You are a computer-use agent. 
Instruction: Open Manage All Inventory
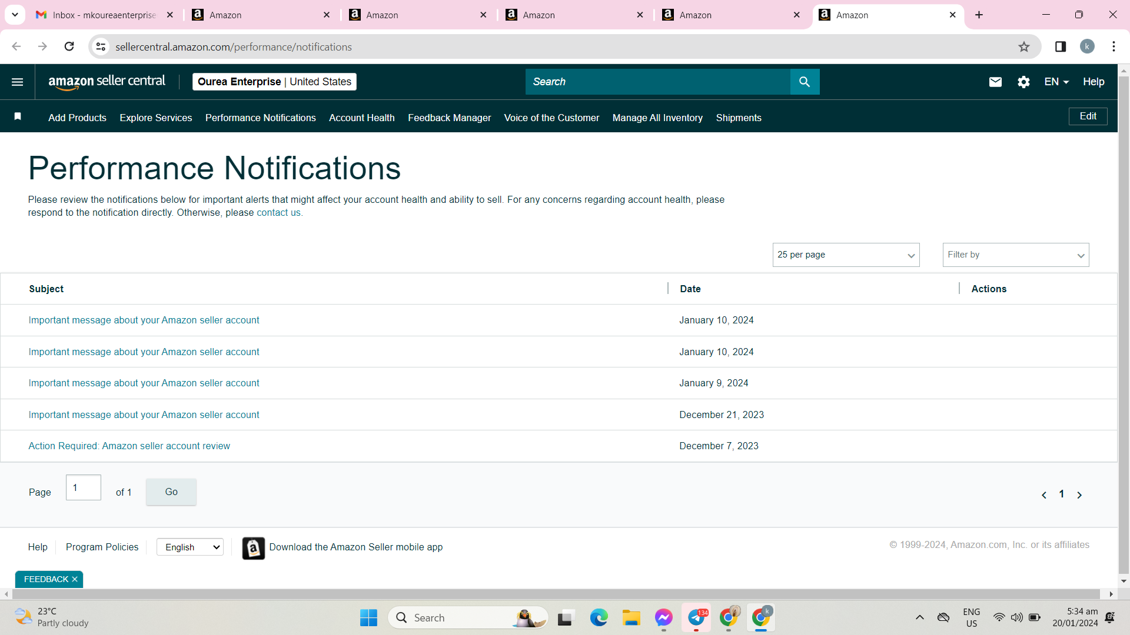pyautogui.click(x=657, y=118)
